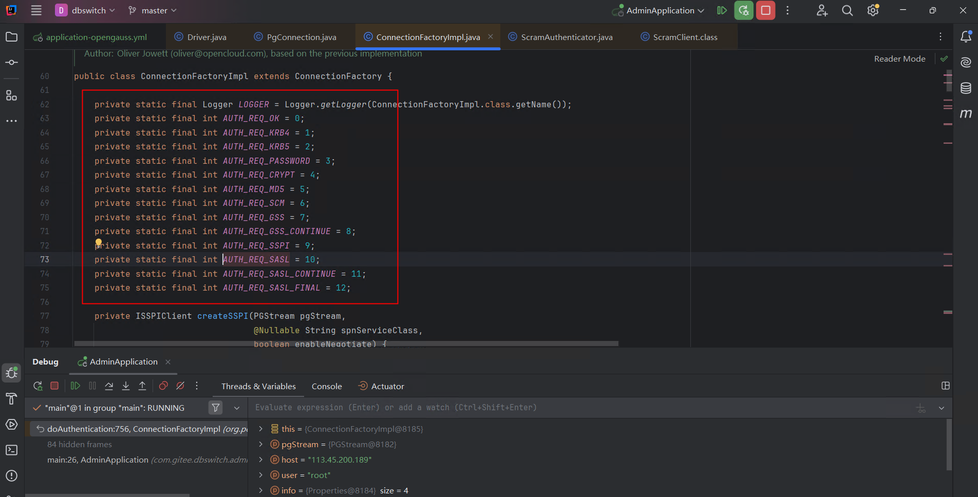Click Step Out debug icon
978x497 pixels.
pyautogui.click(x=142, y=386)
